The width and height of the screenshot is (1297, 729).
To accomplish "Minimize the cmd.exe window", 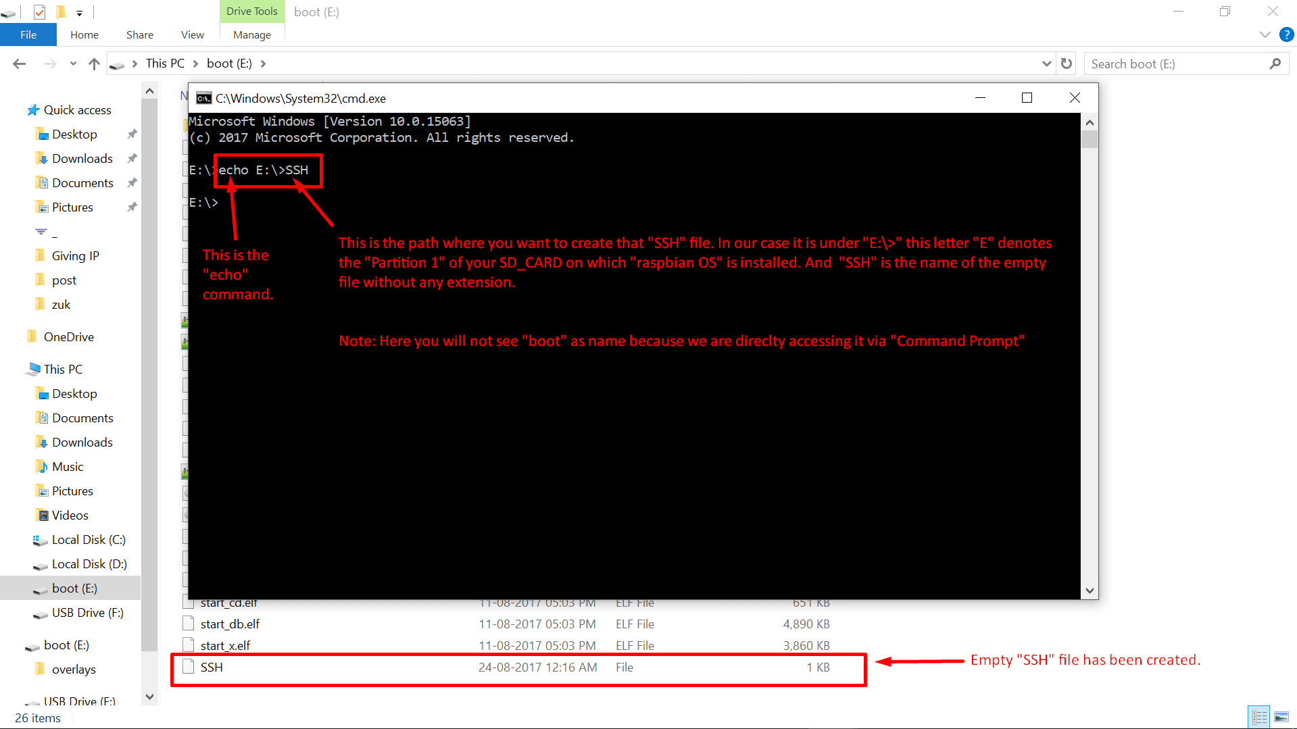I will [x=980, y=98].
